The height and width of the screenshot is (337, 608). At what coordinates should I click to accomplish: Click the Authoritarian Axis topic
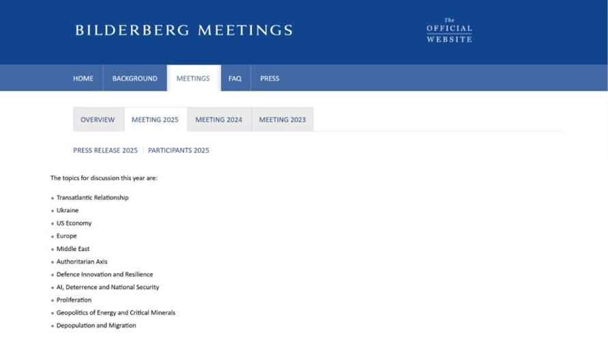click(82, 262)
